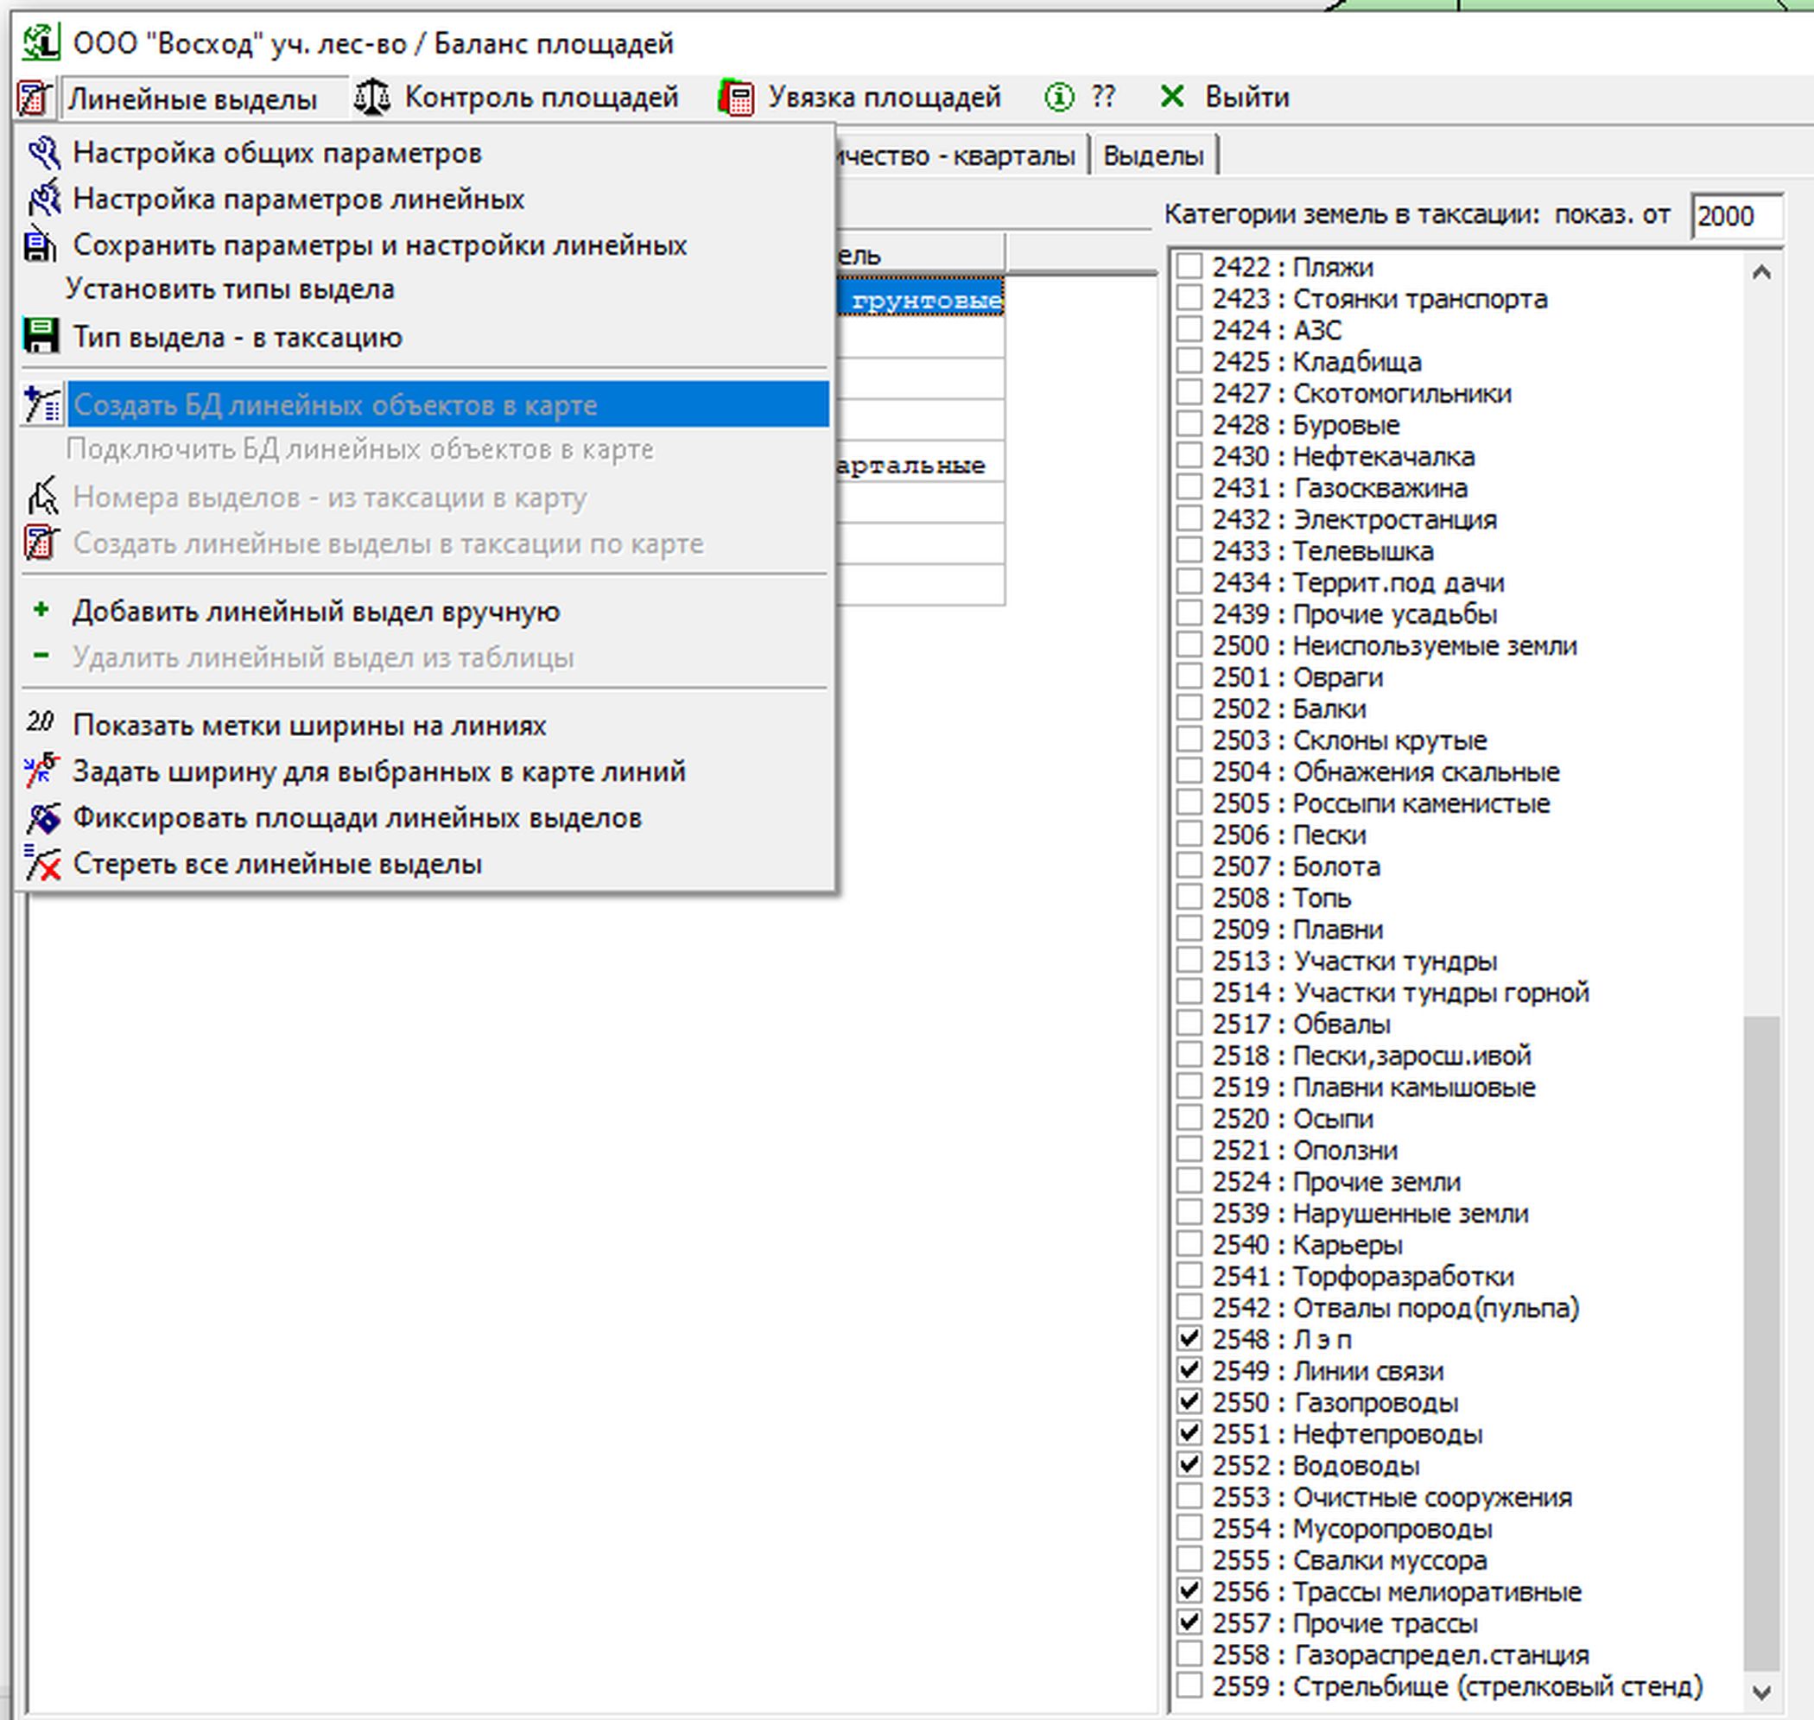Click the 20 width labels icon
This screenshot has height=1720, width=1814.
(41, 722)
